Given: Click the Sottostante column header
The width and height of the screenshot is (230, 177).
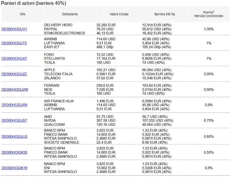Looking at the screenshot, I should (x=70, y=14).
